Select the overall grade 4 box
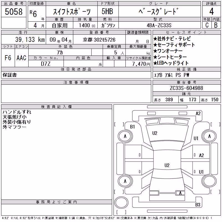The width and height of the screenshot is (222, 222). [211, 12]
